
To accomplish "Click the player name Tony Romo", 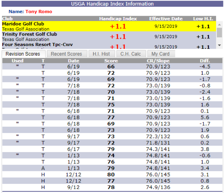I will click(39, 12).
